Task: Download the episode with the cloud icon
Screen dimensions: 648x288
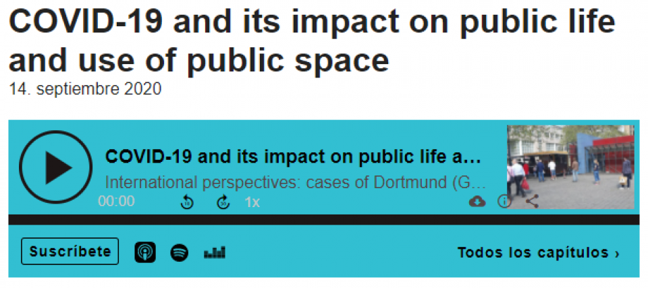Action: (477, 202)
